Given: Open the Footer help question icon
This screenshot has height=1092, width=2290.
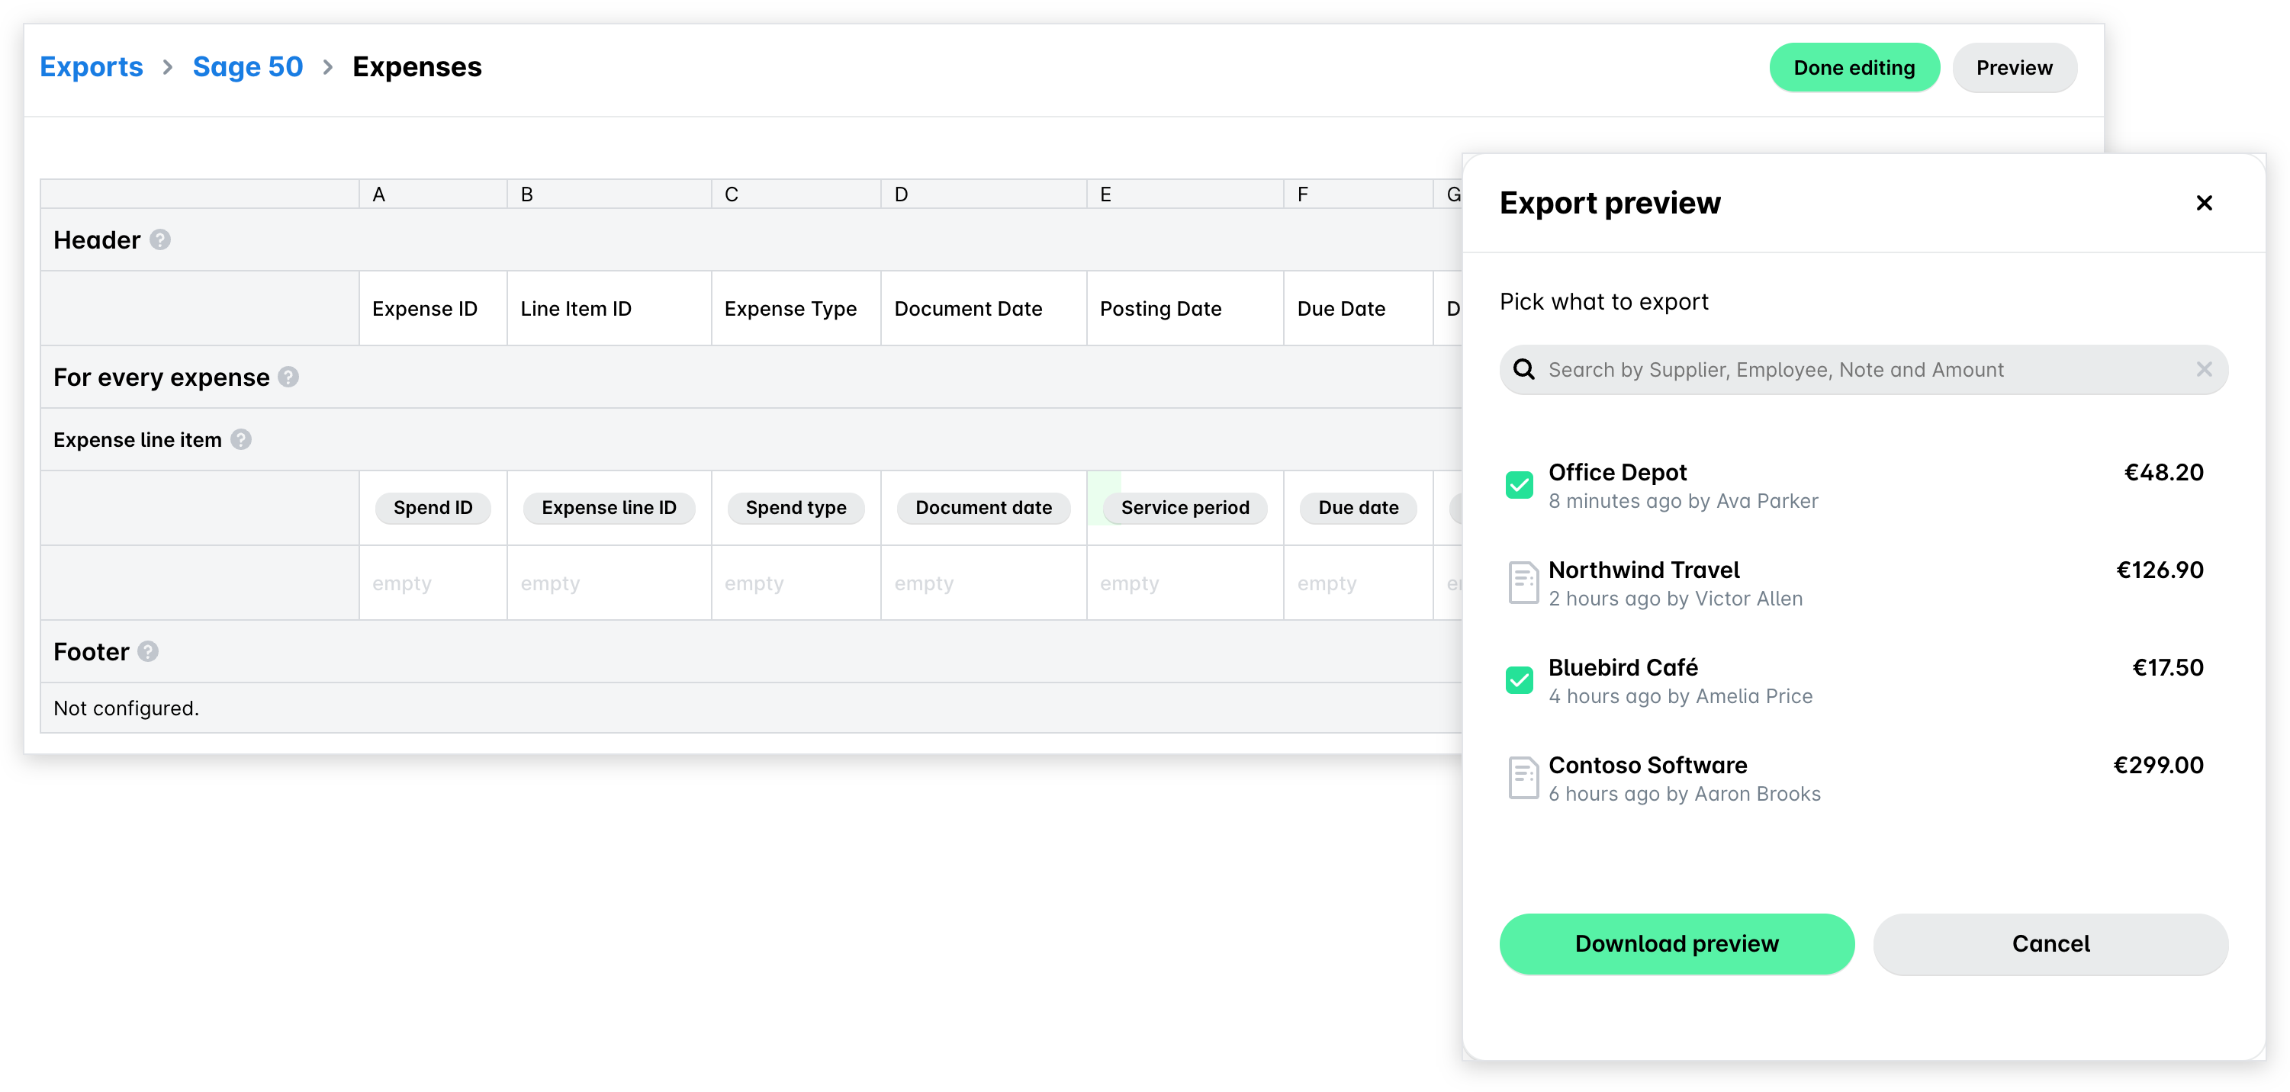Looking at the screenshot, I should point(149,651).
